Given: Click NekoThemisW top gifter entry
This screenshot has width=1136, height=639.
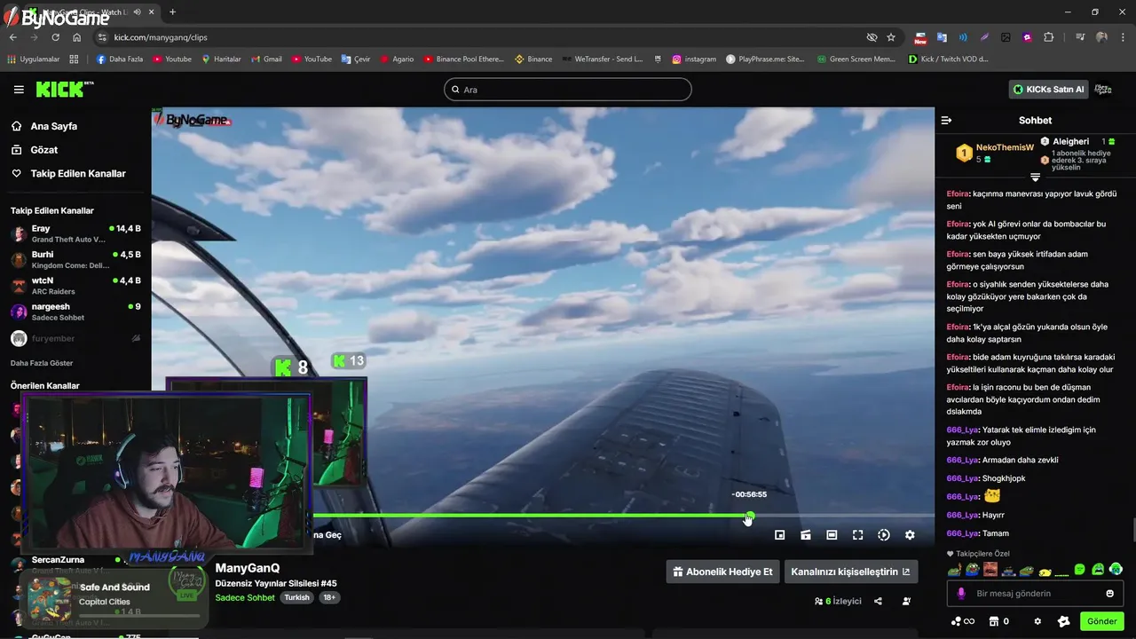Looking at the screenshot, I should pos(996,153).
